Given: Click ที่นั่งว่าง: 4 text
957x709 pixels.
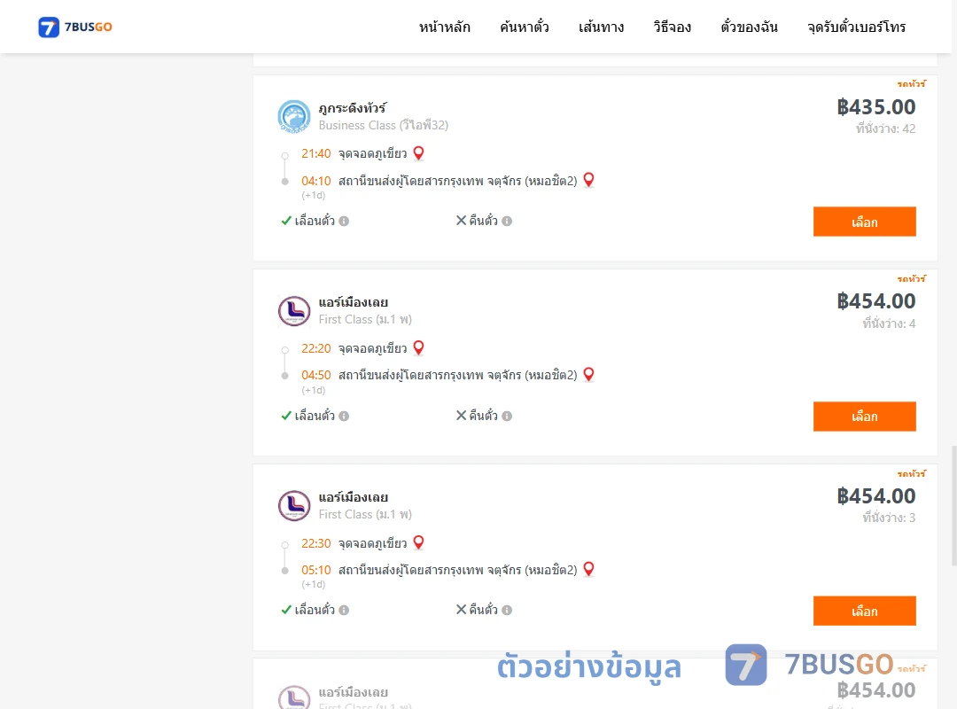Looking at the screenshot, I should [889, 323].
